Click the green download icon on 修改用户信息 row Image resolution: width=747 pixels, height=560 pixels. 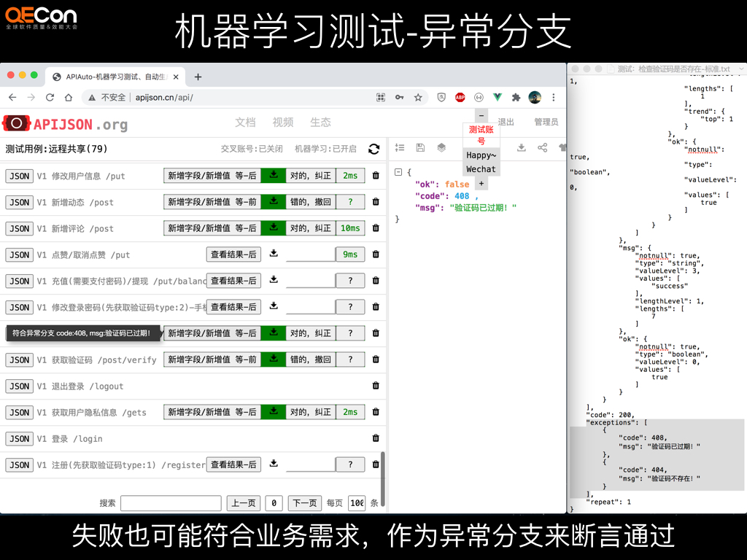pyautogui.click(x=273, y=175)
